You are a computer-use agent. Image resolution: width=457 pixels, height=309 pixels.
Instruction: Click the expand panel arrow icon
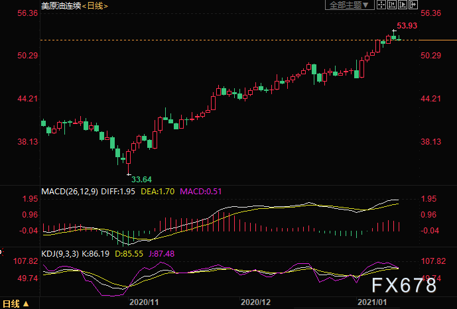tap(413, 5)
